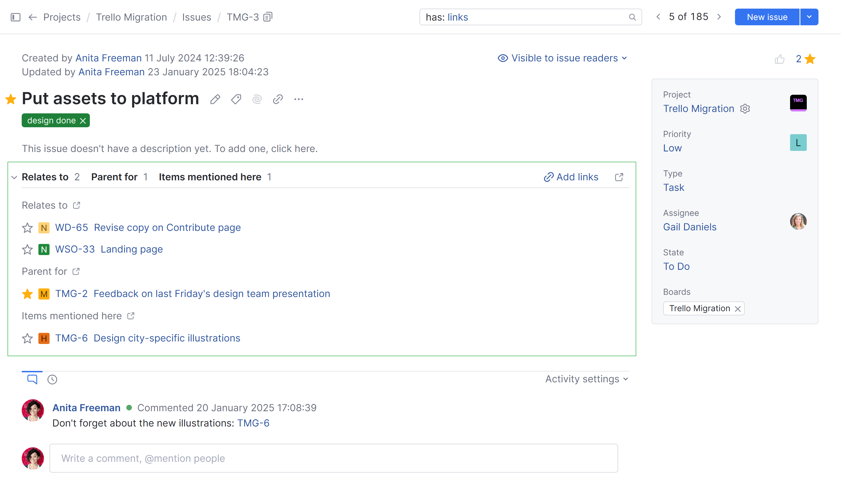This screenshot has width=846, height=489.
Task: Switch to the Parent for tab
Action: (115, 177)
